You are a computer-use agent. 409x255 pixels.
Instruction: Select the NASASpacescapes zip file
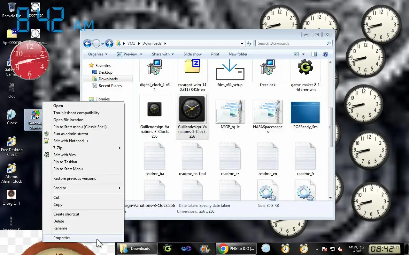point(268,117)
